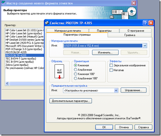
Task: Click the Новая... button
Action: point(76,53)
